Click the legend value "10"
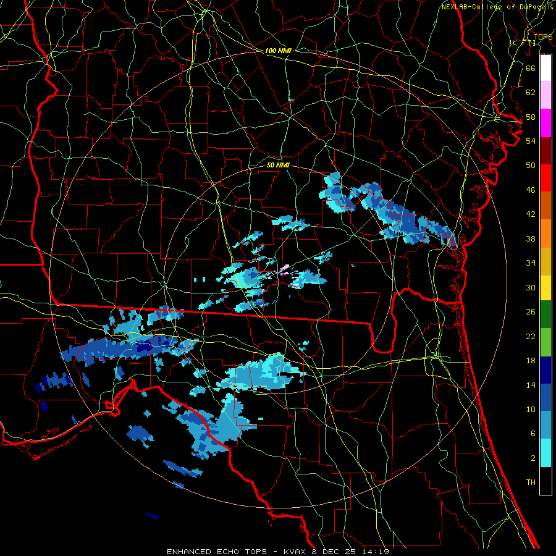This screenshot has height=556, width=556. (531, 409)
